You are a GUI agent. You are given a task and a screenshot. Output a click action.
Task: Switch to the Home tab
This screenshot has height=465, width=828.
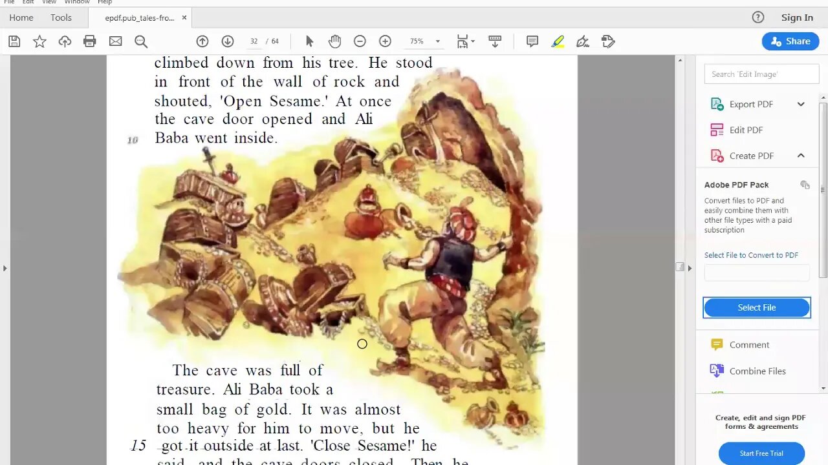[21, 17]
